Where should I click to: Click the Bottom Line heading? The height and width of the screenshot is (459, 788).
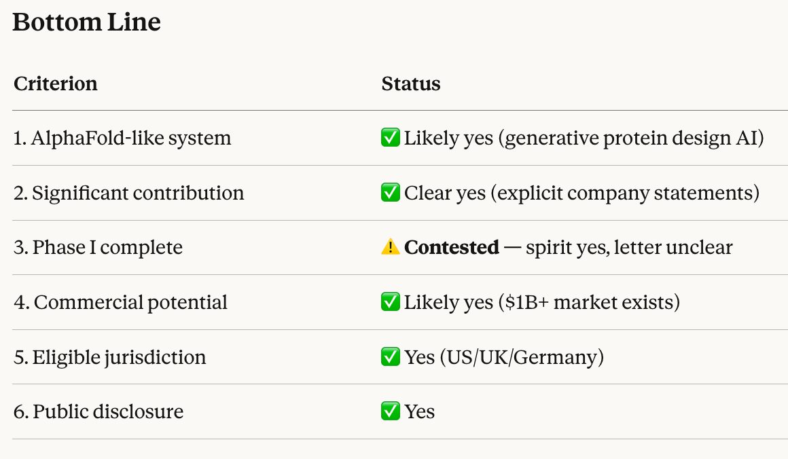tap(87, 22)
